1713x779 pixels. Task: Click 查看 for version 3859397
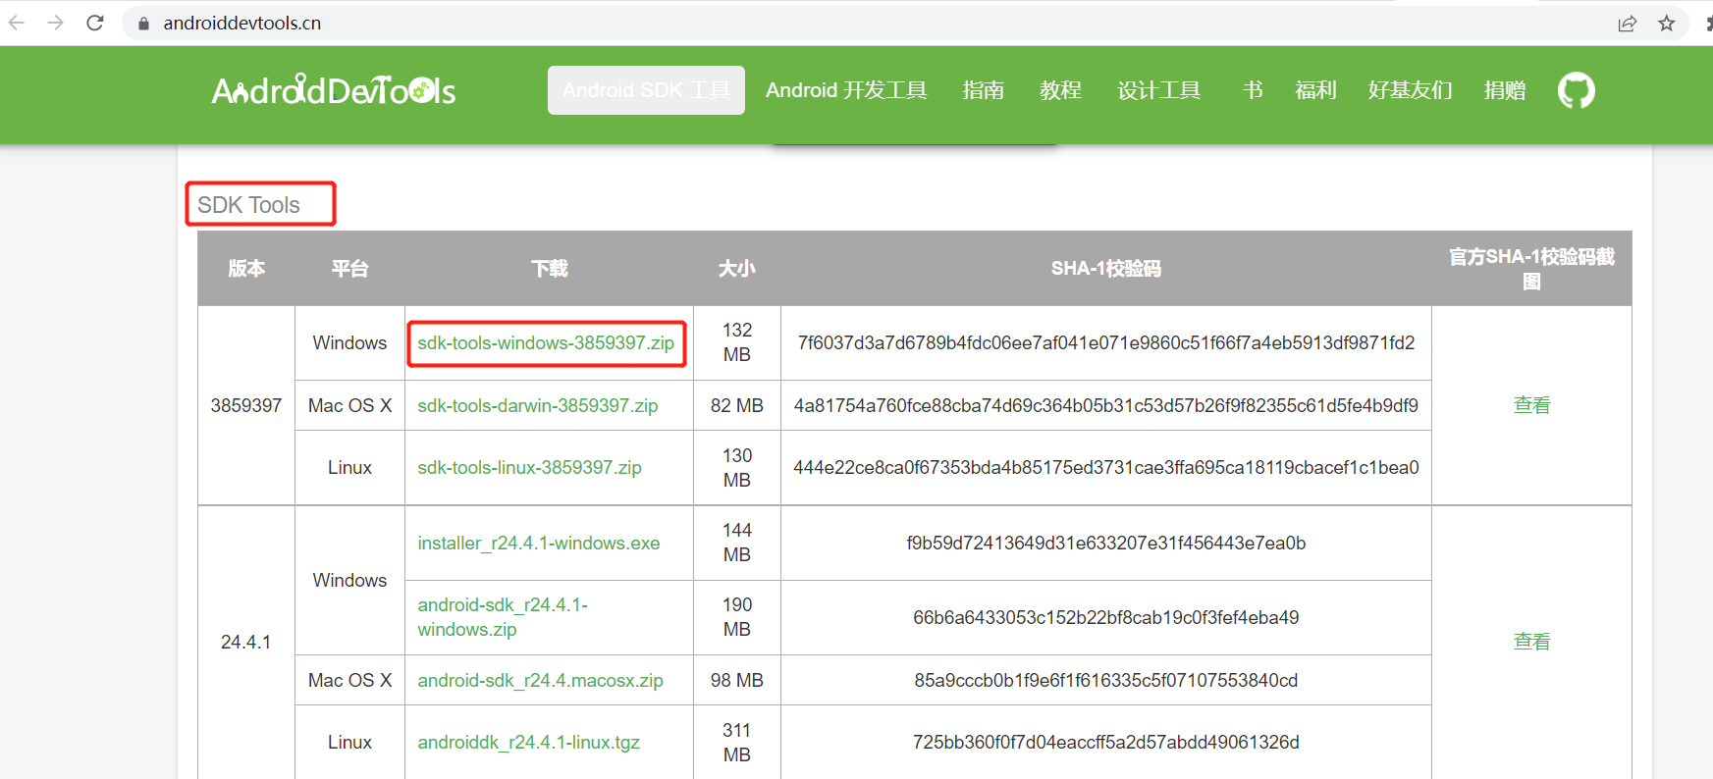(x=1531, y=405)
